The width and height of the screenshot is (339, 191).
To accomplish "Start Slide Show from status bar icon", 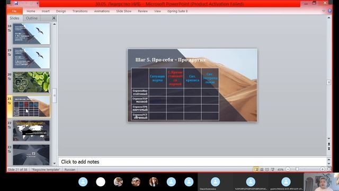I will tap(273, 169).
